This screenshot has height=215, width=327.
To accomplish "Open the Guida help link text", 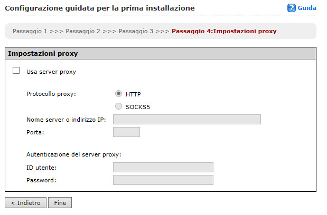I will (x=307, y=8).
